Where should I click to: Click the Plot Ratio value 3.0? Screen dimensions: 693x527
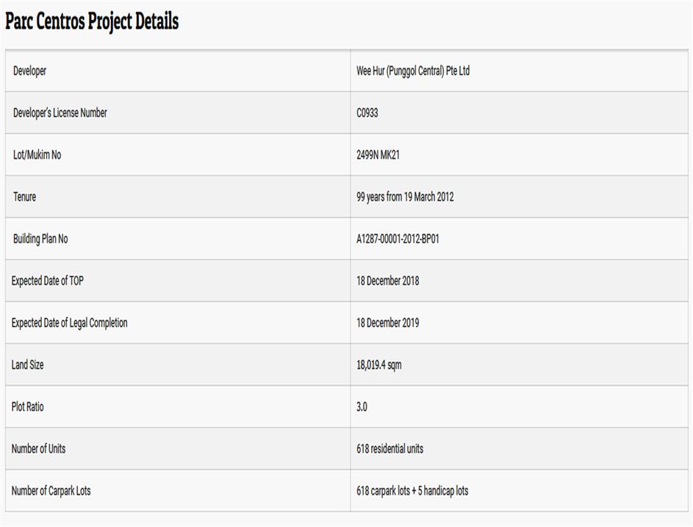click(x=362, y=406)
